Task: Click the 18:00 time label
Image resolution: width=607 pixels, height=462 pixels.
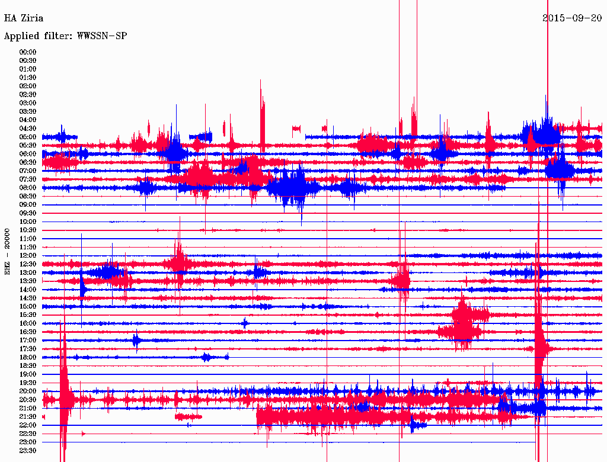Action: pyautogui.click(x=28, y=358)
